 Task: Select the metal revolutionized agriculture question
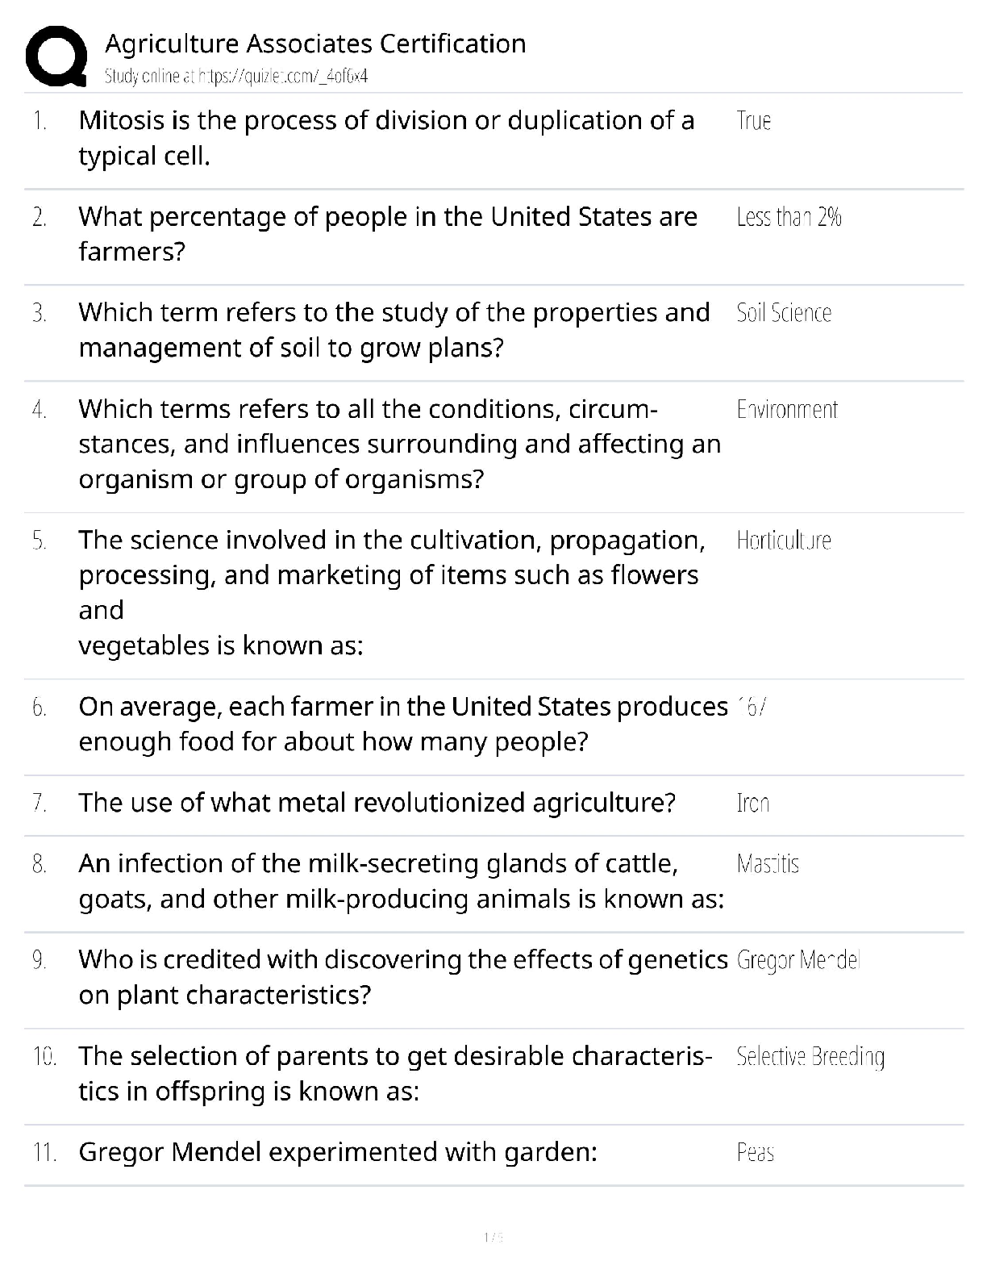(377, 803)
